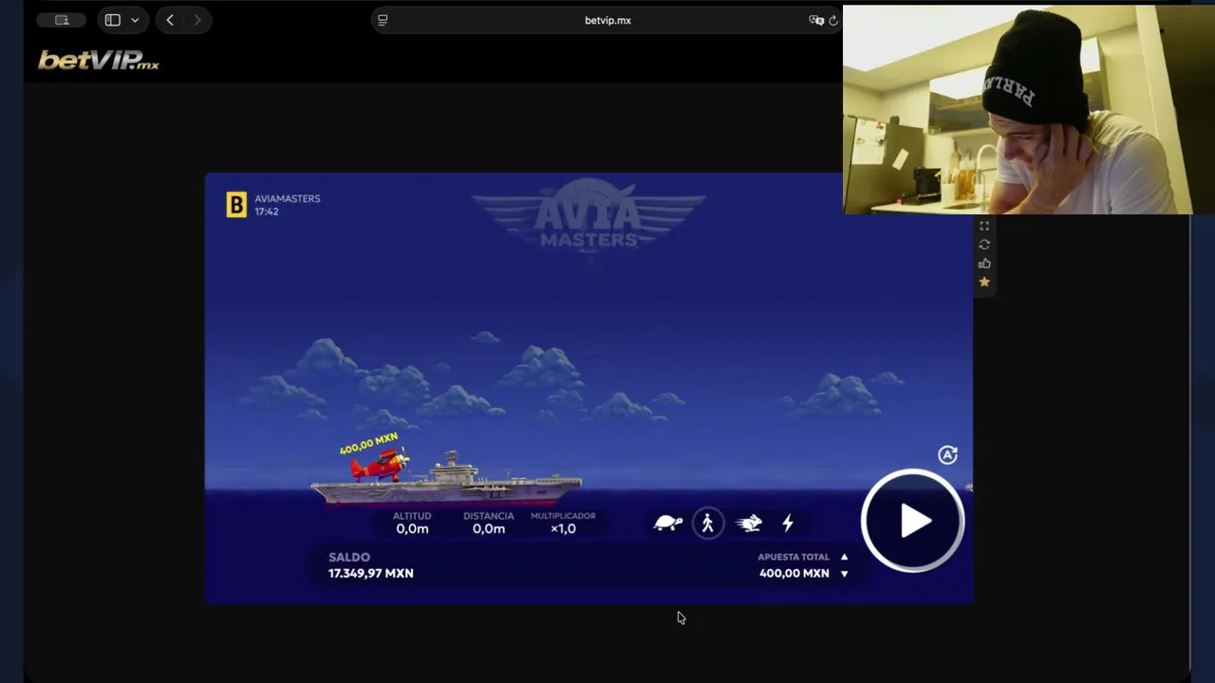
Task: Click the yellow B provider logo
Action: (236, 205)
